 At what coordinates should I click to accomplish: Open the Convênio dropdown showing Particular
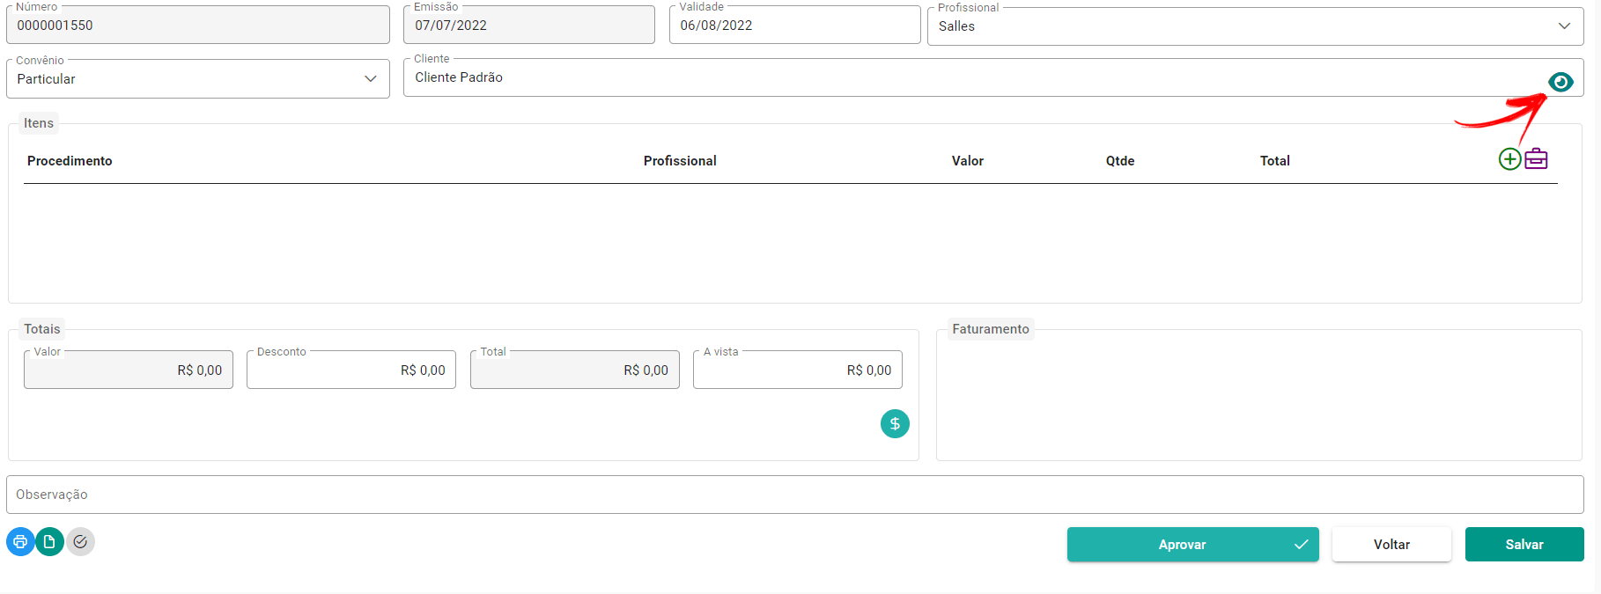tap(198, 79)
